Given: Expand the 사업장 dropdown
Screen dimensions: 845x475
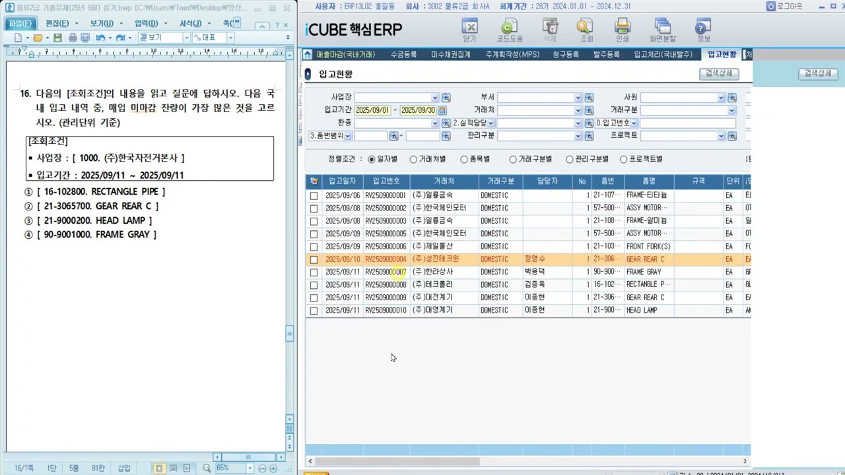Looking at the screenshot, I should coord(434,98).
